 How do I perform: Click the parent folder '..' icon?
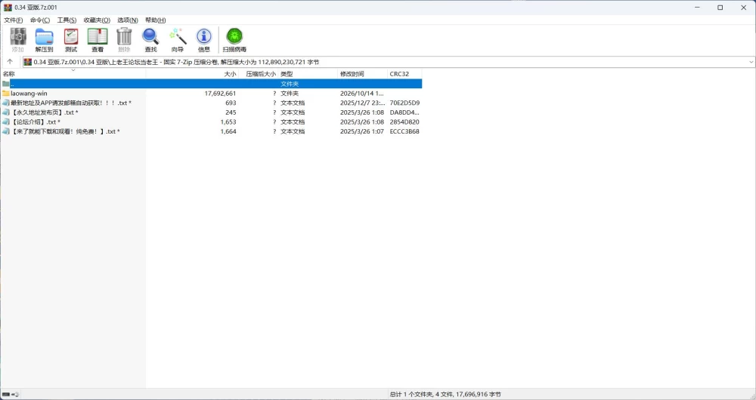coord(6,84)
